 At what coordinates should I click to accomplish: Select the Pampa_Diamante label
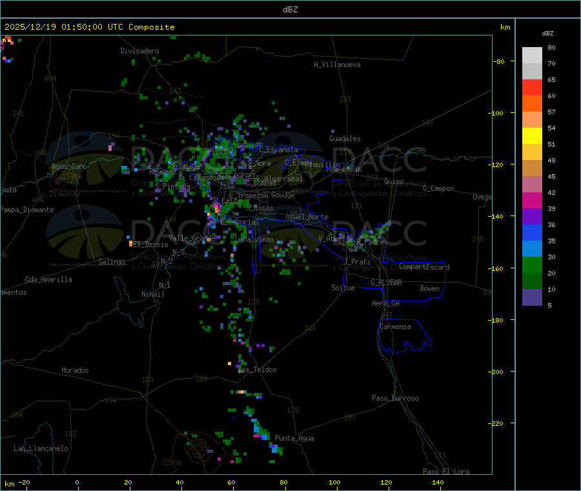coord(26,210)
